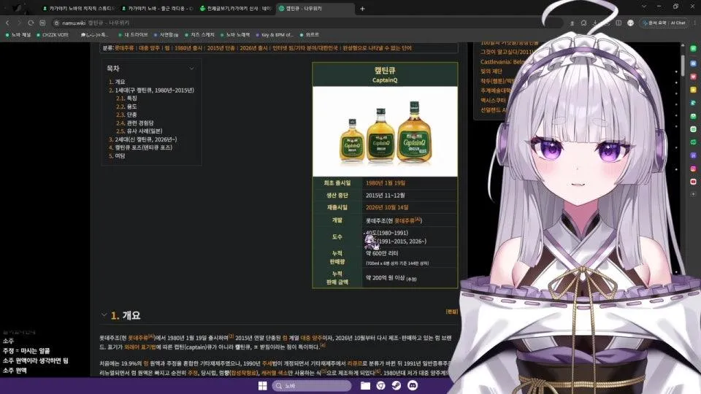Open browser three-dot menu
Viewport: 701px width, 394px height.
(x=694, y=23)
